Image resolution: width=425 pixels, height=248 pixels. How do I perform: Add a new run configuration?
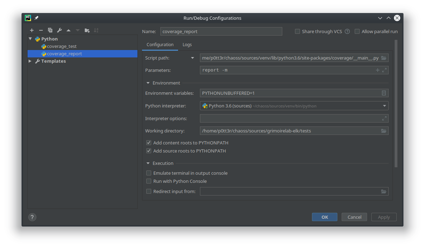coord(32,30)
